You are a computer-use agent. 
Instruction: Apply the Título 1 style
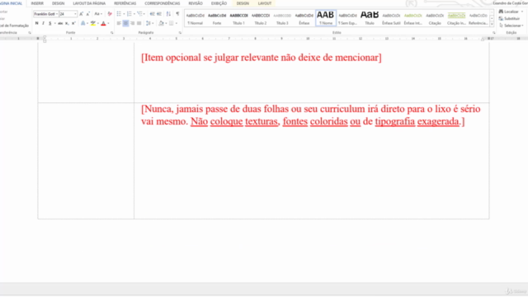pyautogui.click(x=238, y=18)
